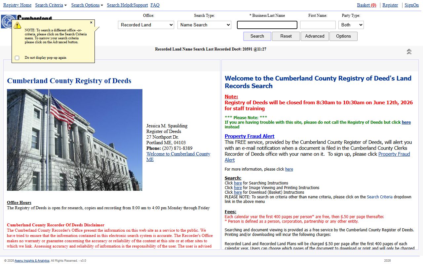
Task: Click the 'Fees:' heading
Action: 230,212
